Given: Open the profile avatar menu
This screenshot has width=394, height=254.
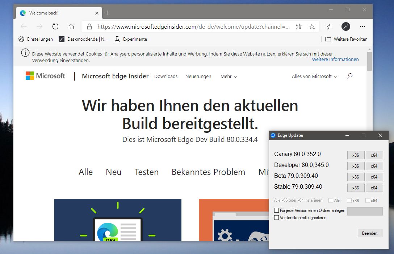Looking at the screenshot, I should [x=346, y=26].
